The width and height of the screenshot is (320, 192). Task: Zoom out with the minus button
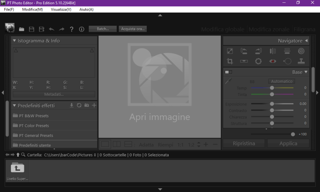pos(215,144)
